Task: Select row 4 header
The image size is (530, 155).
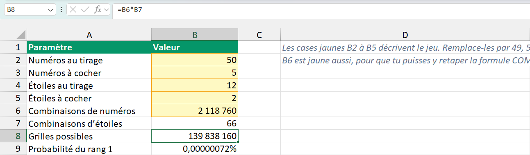Action: (14, 85)
